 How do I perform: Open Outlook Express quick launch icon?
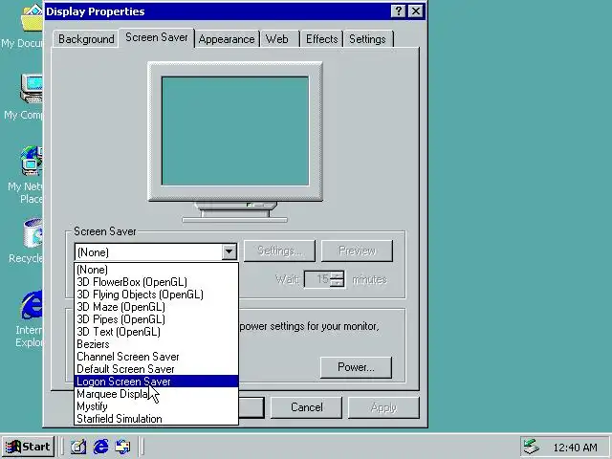pyautogui.click(x=123, y=447)
